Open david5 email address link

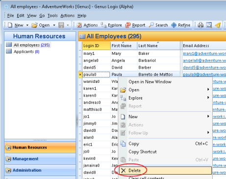pyautogui.click(x=204, y=68)
